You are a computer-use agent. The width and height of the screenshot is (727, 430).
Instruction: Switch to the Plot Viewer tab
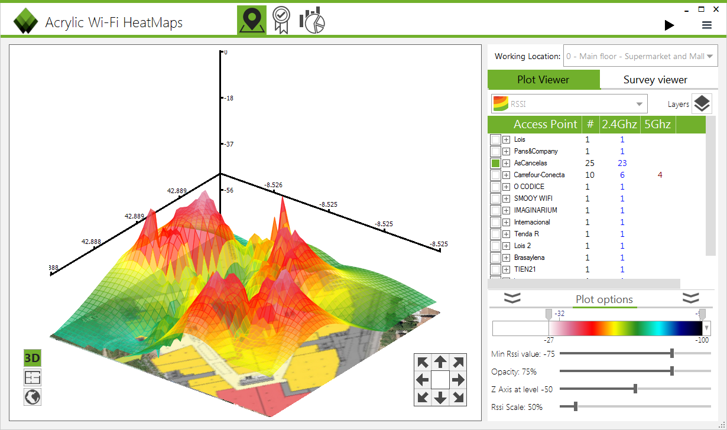pos(543,79)
